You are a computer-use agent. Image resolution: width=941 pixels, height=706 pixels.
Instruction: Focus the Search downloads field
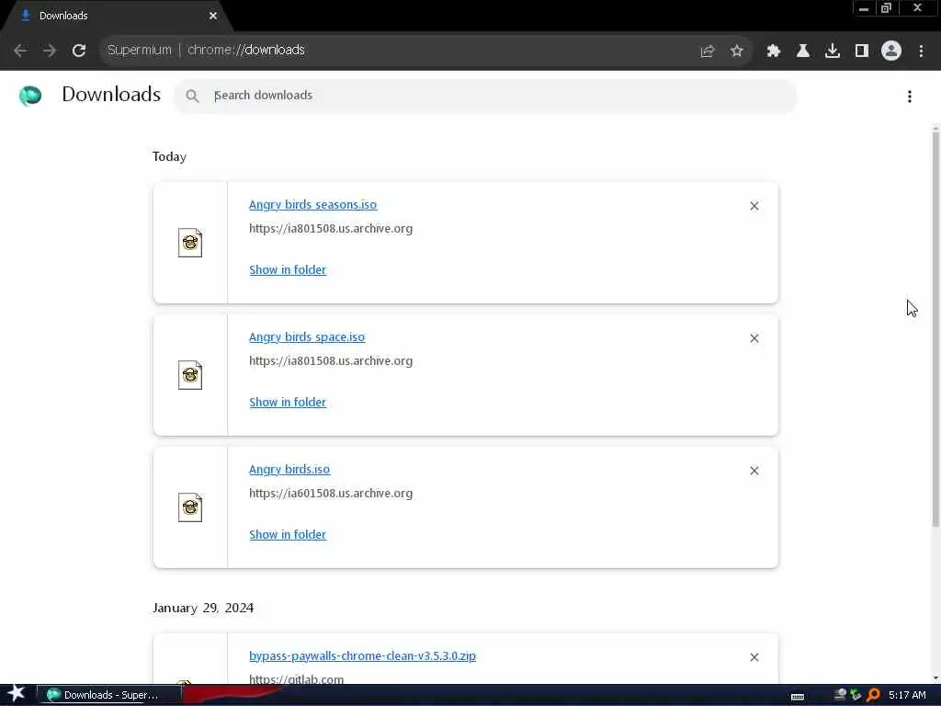(x=485, y=96)
